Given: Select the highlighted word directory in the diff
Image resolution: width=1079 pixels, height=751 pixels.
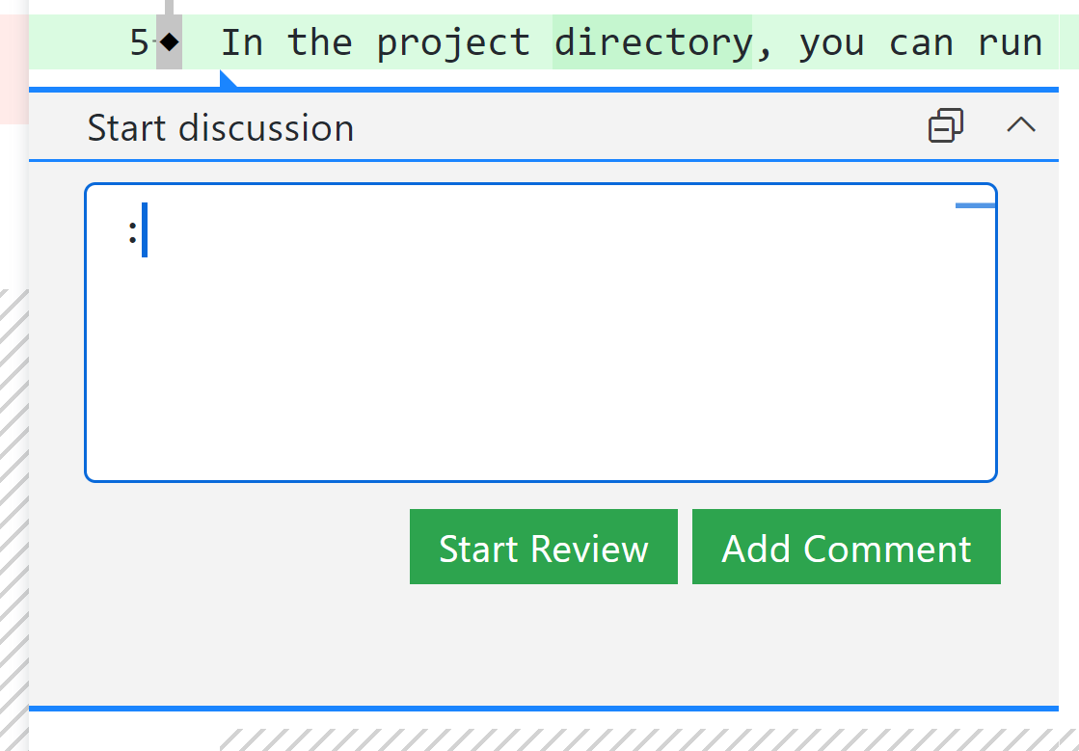Looking at the screenshot, I should pos(652,40).
